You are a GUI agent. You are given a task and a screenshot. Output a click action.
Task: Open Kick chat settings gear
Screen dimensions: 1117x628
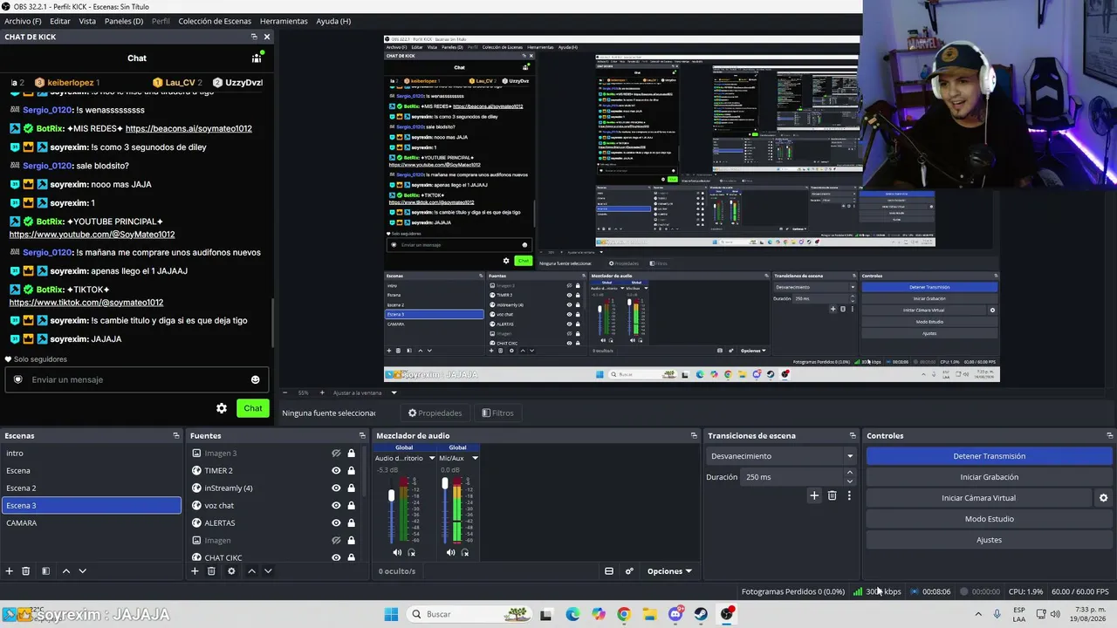222,408
